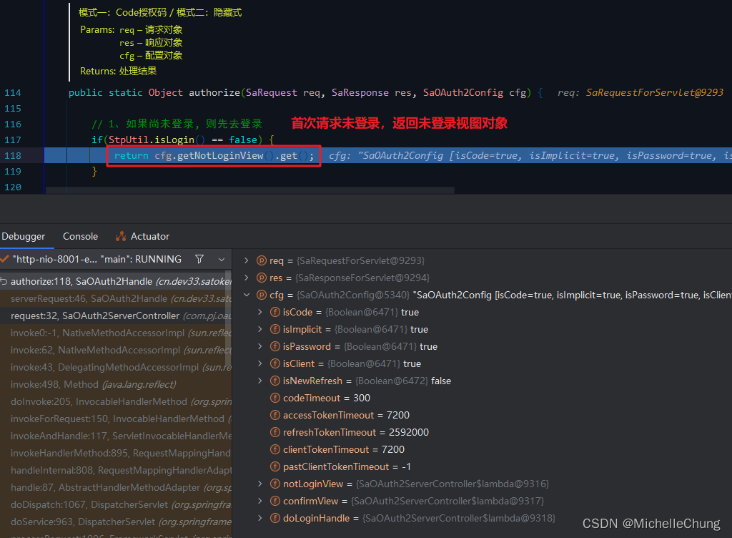Image resolution: width=732 pixels, height=538 pixels.
Task: Switch to the Debugger tab
Action: point(24,236)
